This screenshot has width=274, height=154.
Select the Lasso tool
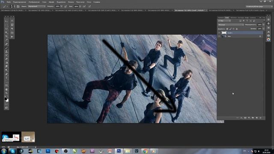tap(6, 29)
